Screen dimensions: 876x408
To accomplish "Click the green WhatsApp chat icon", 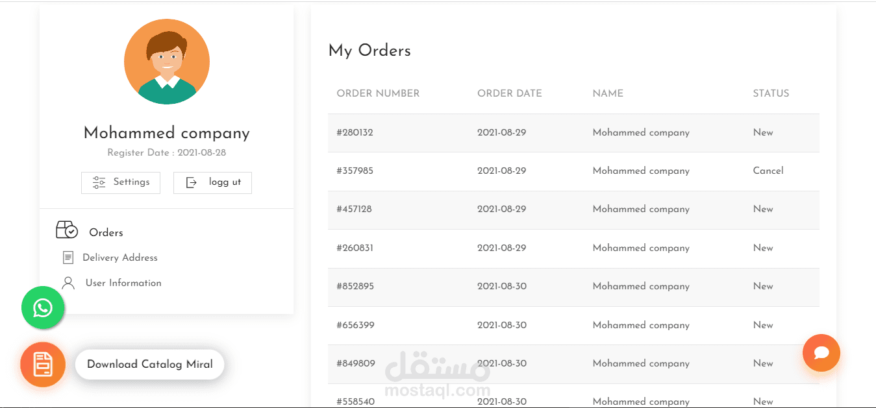I will coord(43,307).
